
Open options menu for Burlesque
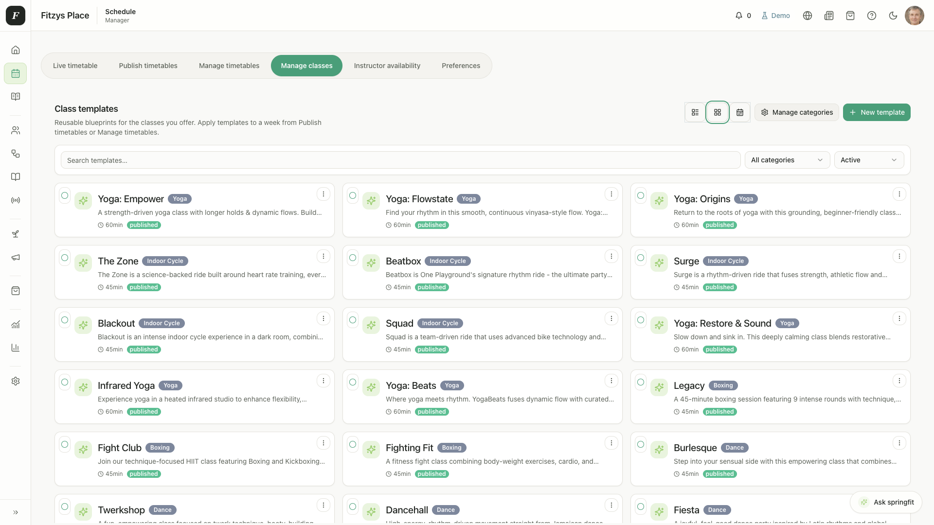point(899,443)
